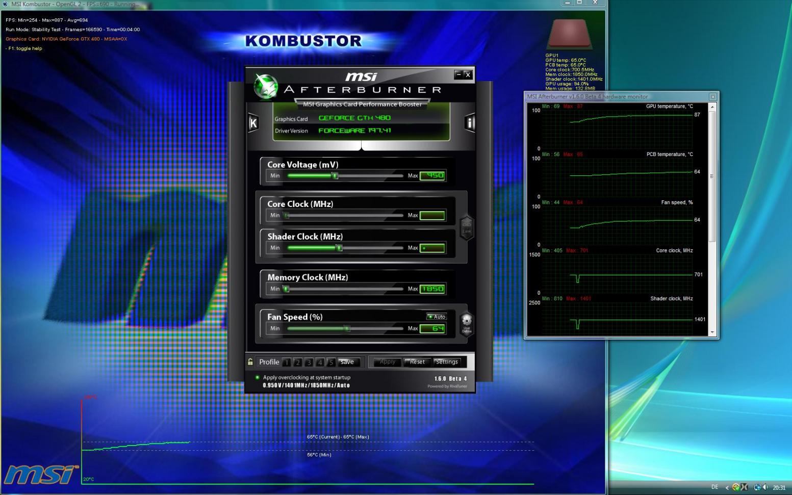Click the Kombustor title bar icon
Image resolution: width=792 pixels, height=495 pixels.
5,4
